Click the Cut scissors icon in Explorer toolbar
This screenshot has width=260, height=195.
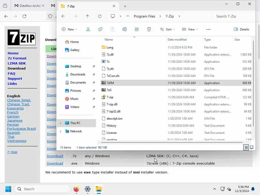(88, 29)
